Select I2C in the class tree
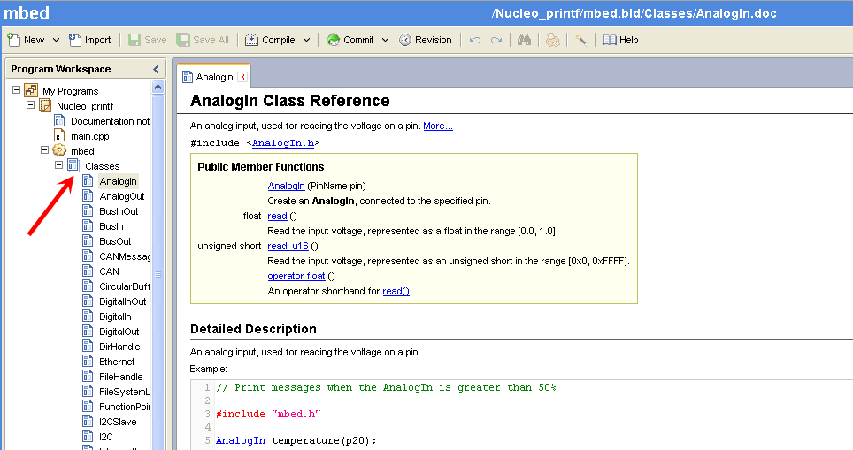The height and width of the screenshot is (450, 853). 105,437
